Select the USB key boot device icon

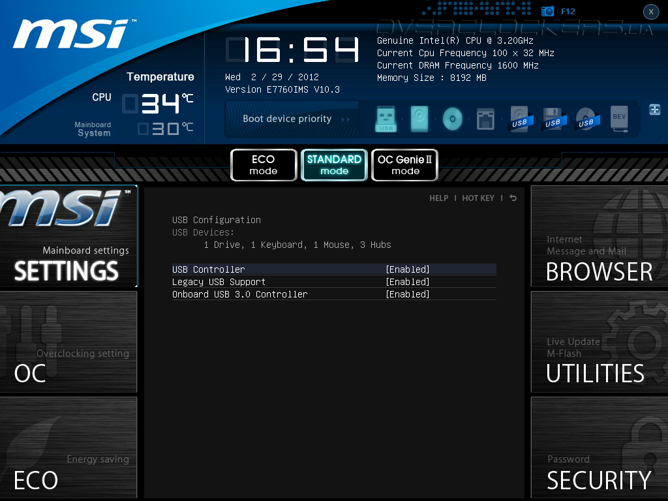(386, 119)
